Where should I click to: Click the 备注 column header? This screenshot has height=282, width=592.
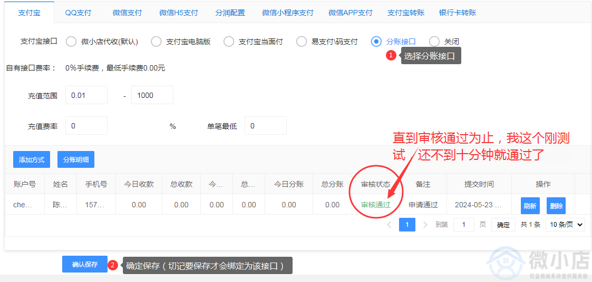pos(423,184)
